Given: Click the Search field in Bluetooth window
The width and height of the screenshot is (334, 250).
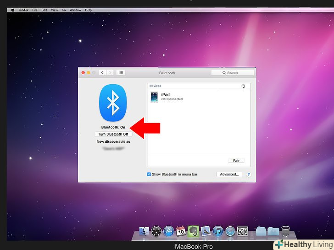Looking at the screenshot, I should [233, 73].
